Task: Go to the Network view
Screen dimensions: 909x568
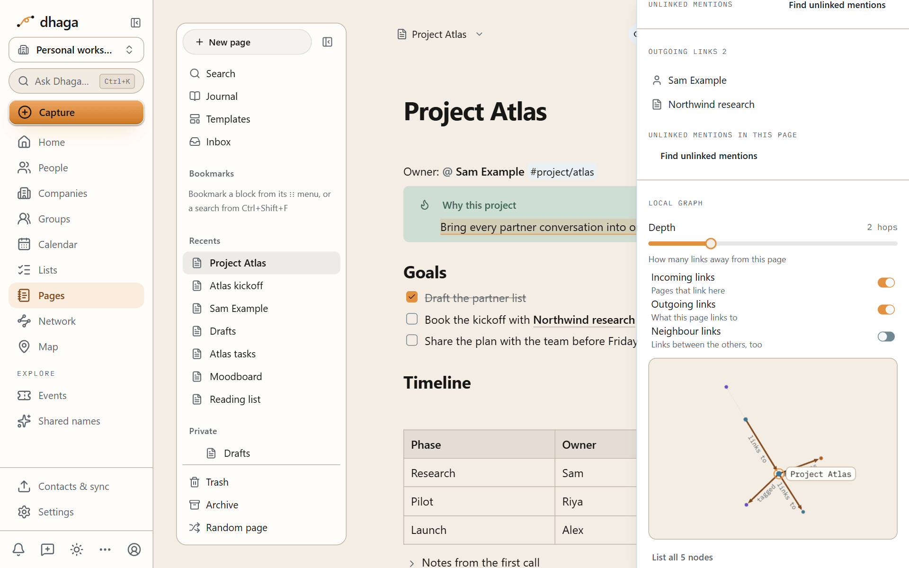Action: (x=76, y=321)
